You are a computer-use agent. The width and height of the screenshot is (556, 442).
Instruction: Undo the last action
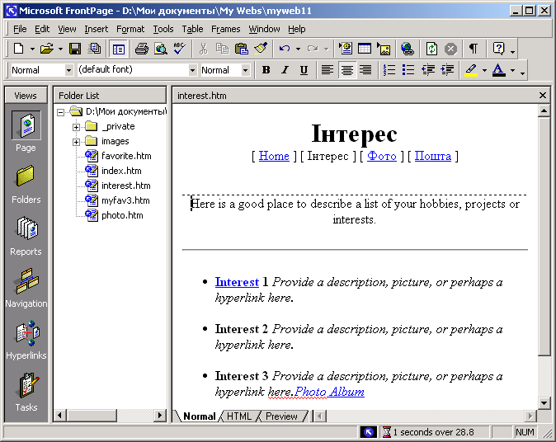coord(285,48)
